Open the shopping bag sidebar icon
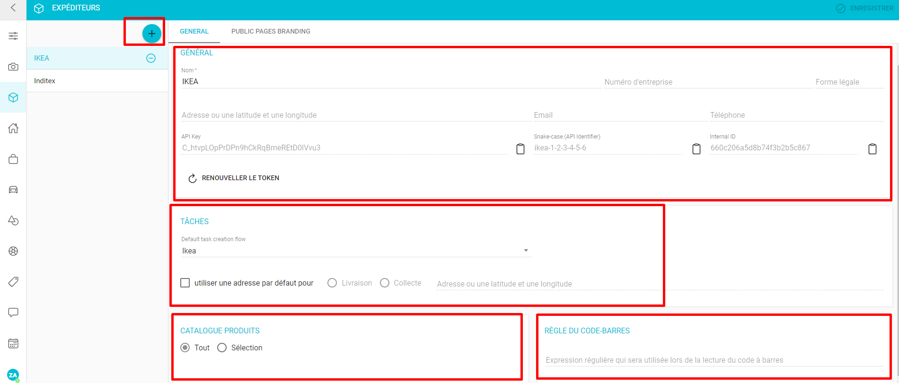This screenshot has height=383, width=899. (13, 159)
